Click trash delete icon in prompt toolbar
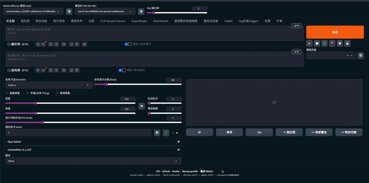This screenshot has height=183, width=369. [77, 44]
